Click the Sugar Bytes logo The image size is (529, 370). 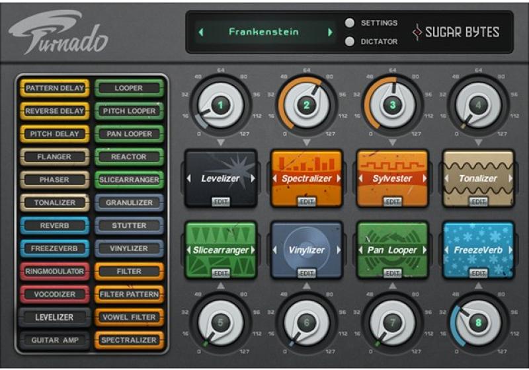pos(456,32)
